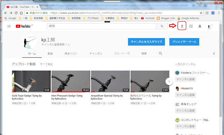Open Gold Tape Sadge Tying video thumbnail
This screenshot has height=135, width=224.
coord(31,81)
